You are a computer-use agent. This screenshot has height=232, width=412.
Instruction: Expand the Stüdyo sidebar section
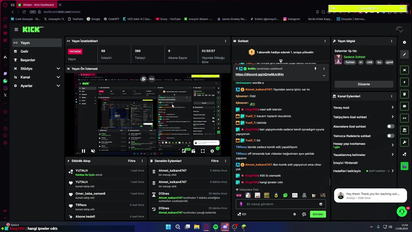(58, 69)
